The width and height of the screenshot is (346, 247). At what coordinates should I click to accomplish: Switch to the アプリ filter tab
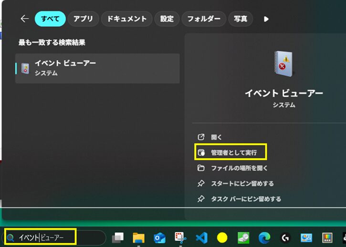click(x=83, y=19)
